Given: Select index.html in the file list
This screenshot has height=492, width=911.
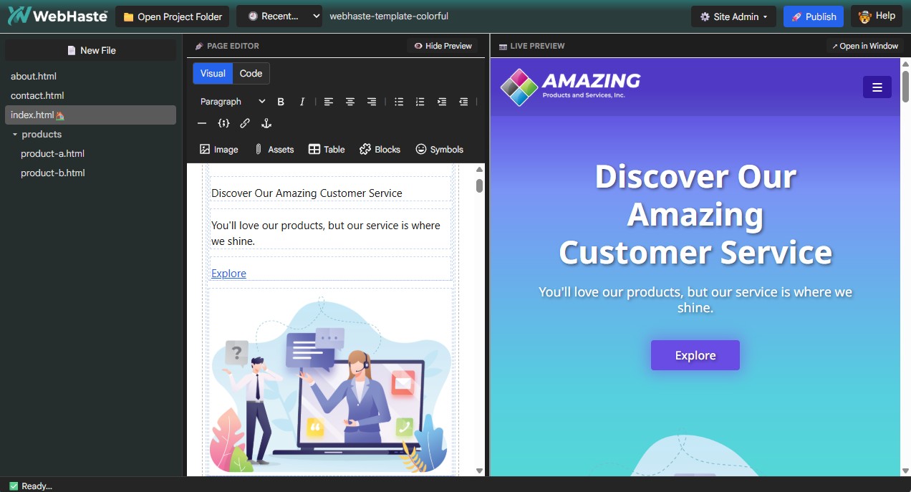Looking at the screenshot, I should click(x=90, y=115).
